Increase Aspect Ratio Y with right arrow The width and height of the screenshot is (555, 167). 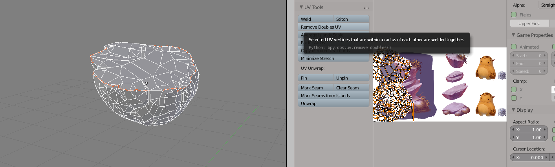pos(545,138)
